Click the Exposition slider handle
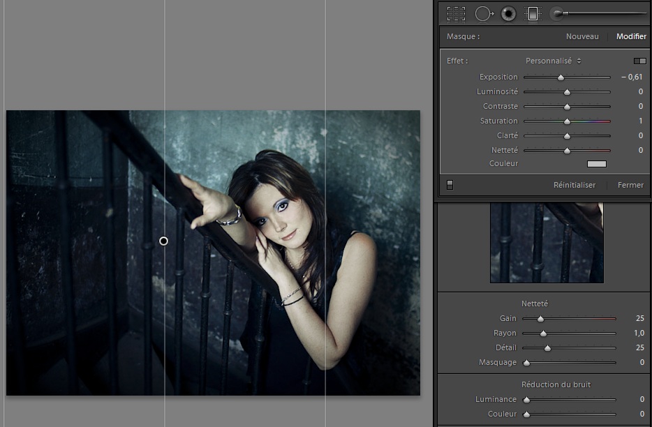 click(x=561, y=77)
